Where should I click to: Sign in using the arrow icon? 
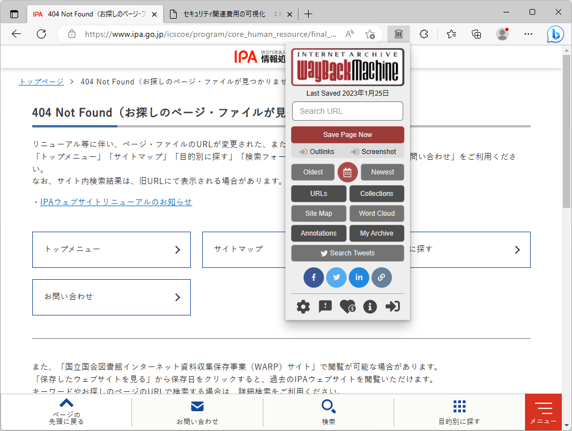coord(392,306)
